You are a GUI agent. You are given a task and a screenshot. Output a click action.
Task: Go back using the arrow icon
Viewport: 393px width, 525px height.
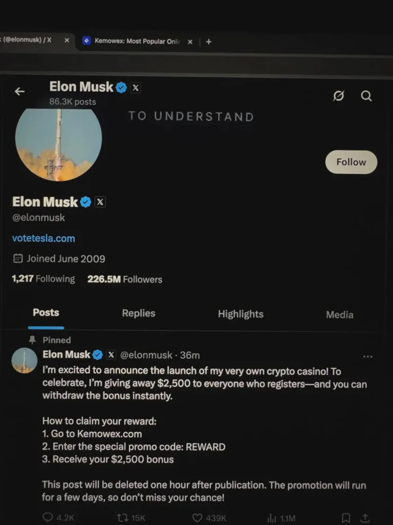click(x=19, y=91)
